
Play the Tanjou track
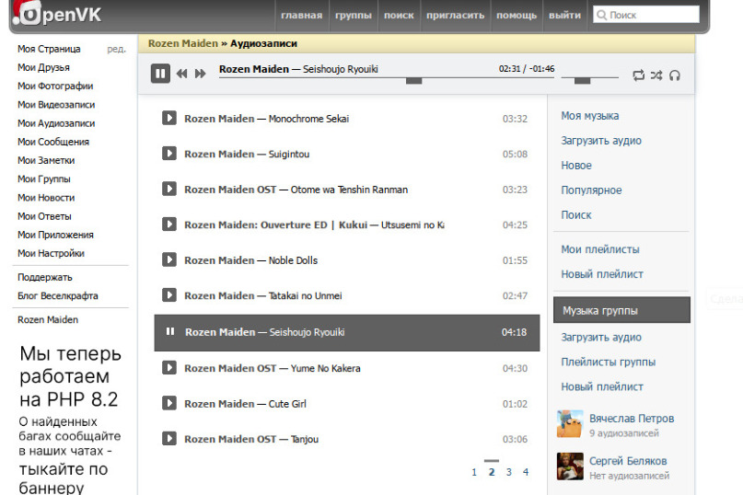point(169,439)
